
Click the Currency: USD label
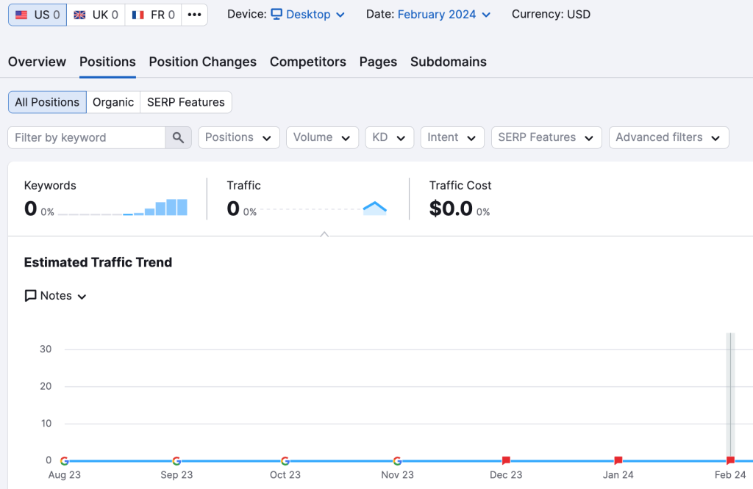click(x=551, y=15)
